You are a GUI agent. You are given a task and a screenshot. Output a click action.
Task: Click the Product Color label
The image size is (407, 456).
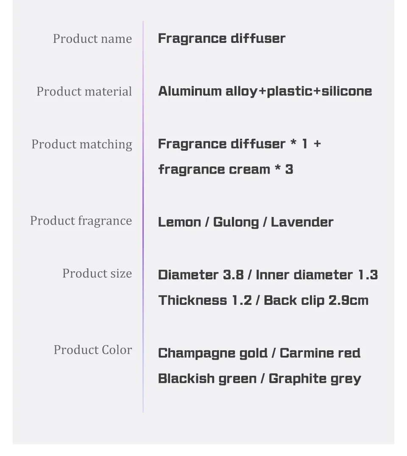coord(93,350)
